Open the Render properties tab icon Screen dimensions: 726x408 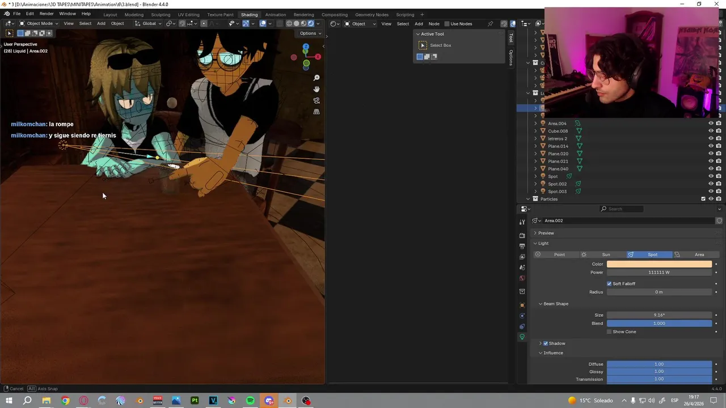[522, 235]
